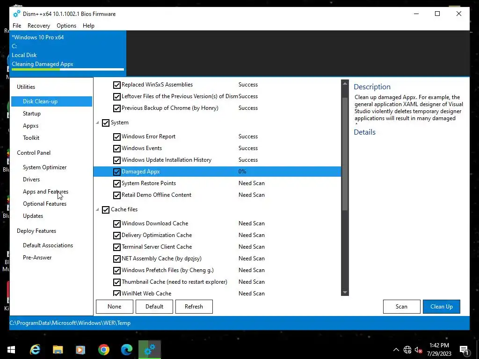Collapse the Cache files group

97,210
